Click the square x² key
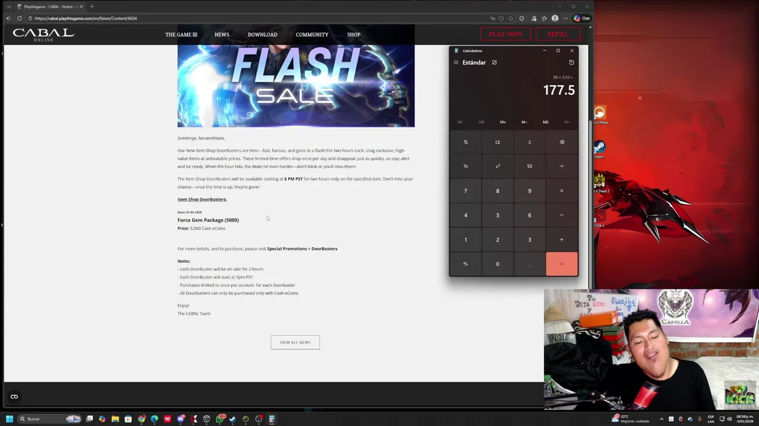Image resolution: width=759 pixels, height=426 pixels. pos(498,166)
